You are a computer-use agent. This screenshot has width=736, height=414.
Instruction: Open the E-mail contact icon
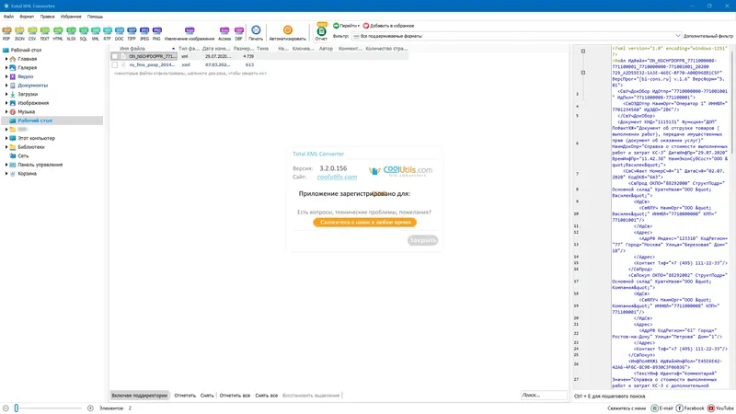pos(654,408)
